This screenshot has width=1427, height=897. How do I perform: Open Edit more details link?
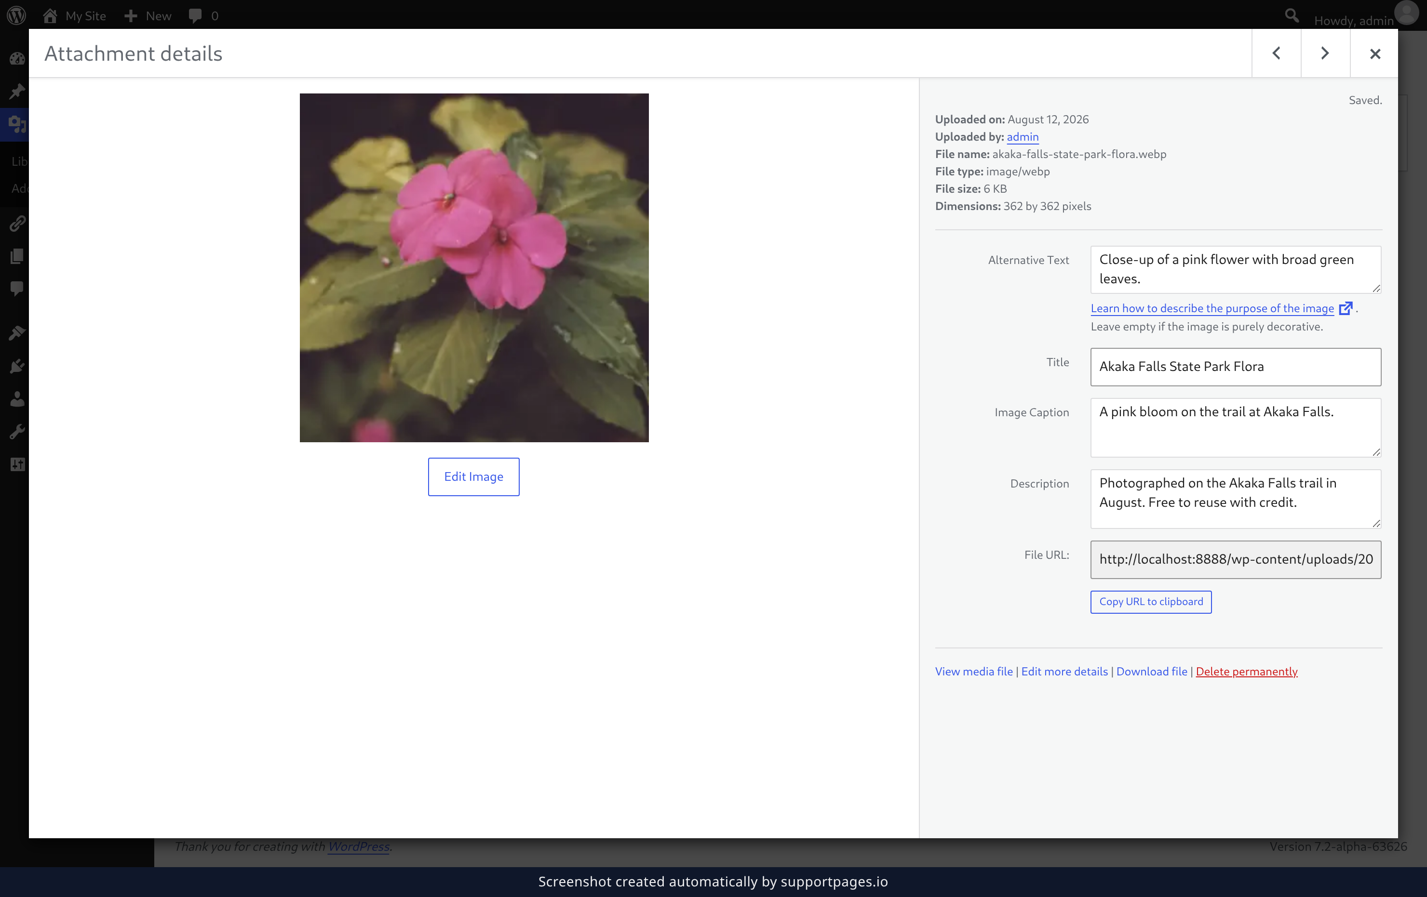click(1064, 672)
